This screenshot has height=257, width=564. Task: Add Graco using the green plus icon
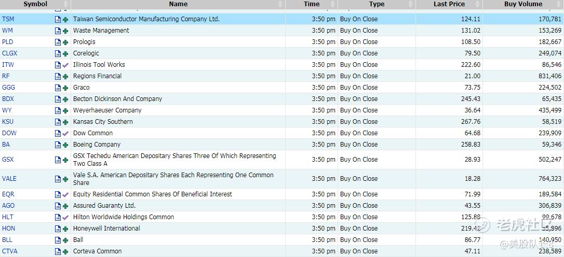(x=65, y=88)
